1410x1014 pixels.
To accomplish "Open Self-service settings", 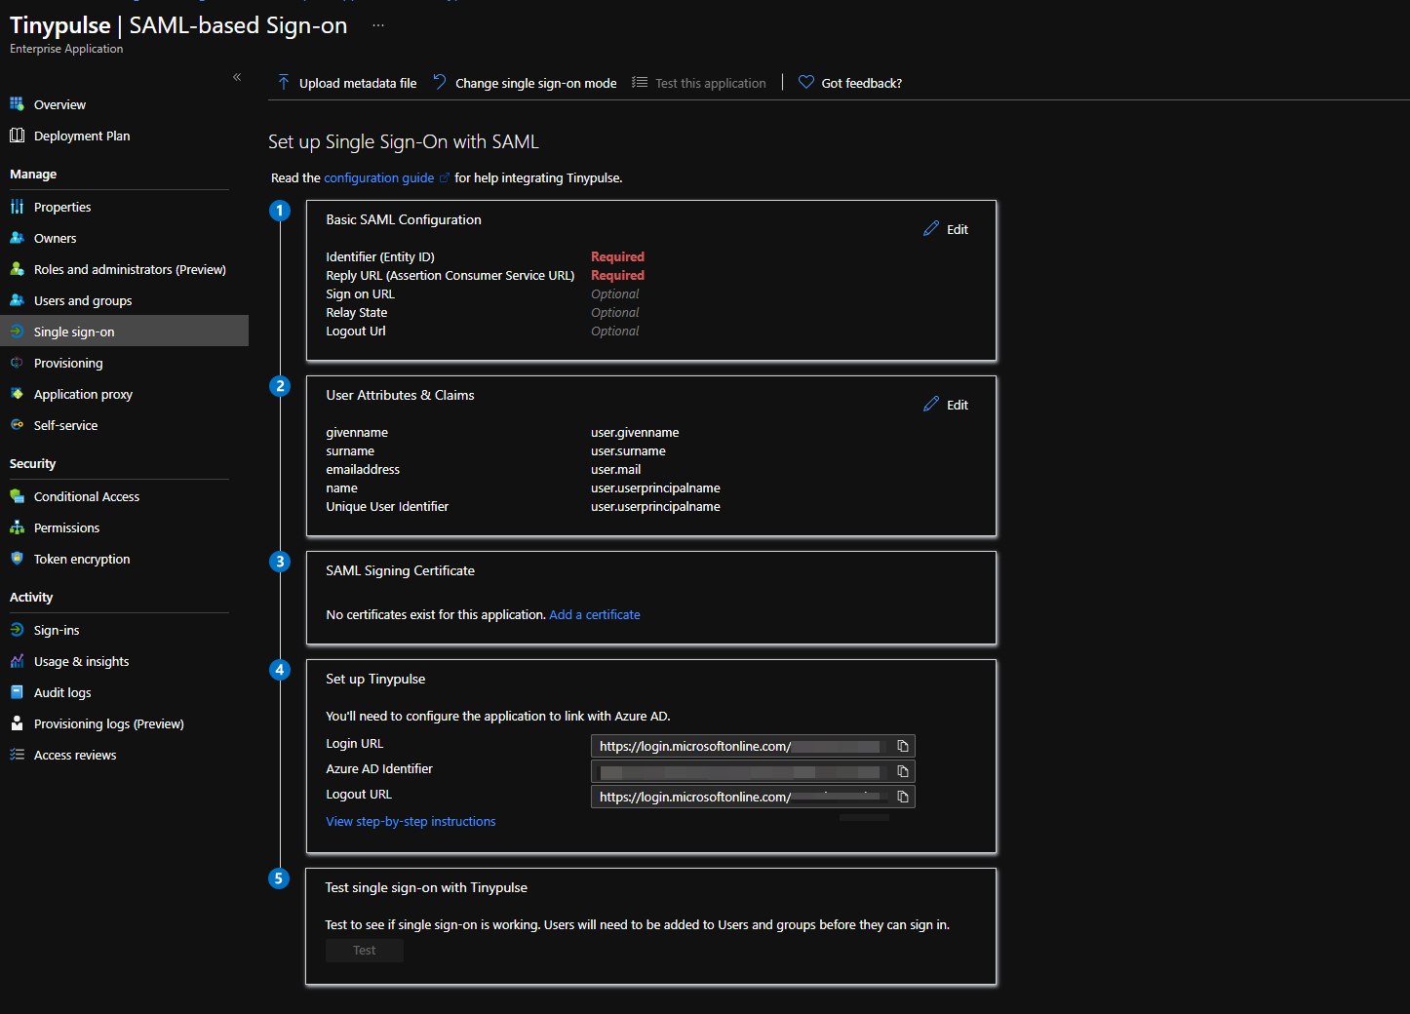I will pyautogui.click(x=65, y=425).
